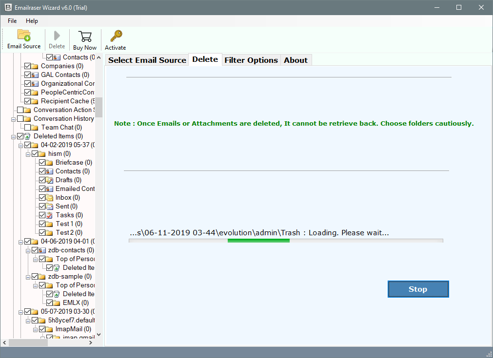493x358 pixels.
Task: Collapse the 04-02-2019 05-37 folder node
Action: [20, 146]
